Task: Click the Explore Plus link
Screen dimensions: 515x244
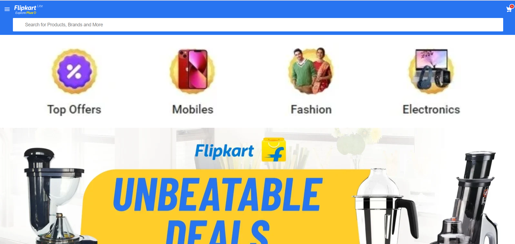Action: [x=26, y=13]
